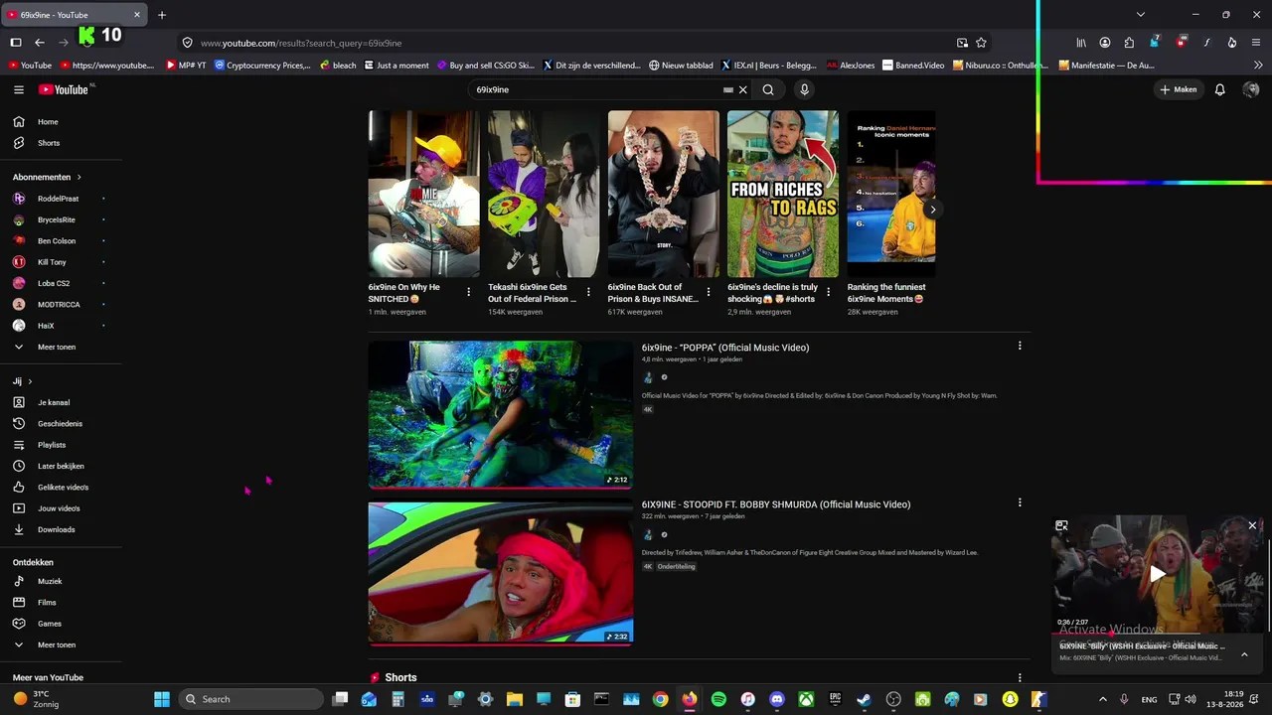This screenshot has width=1272, height=715.
Task: Show next shorts with the carousel arrow
Action: click(932, 210)
